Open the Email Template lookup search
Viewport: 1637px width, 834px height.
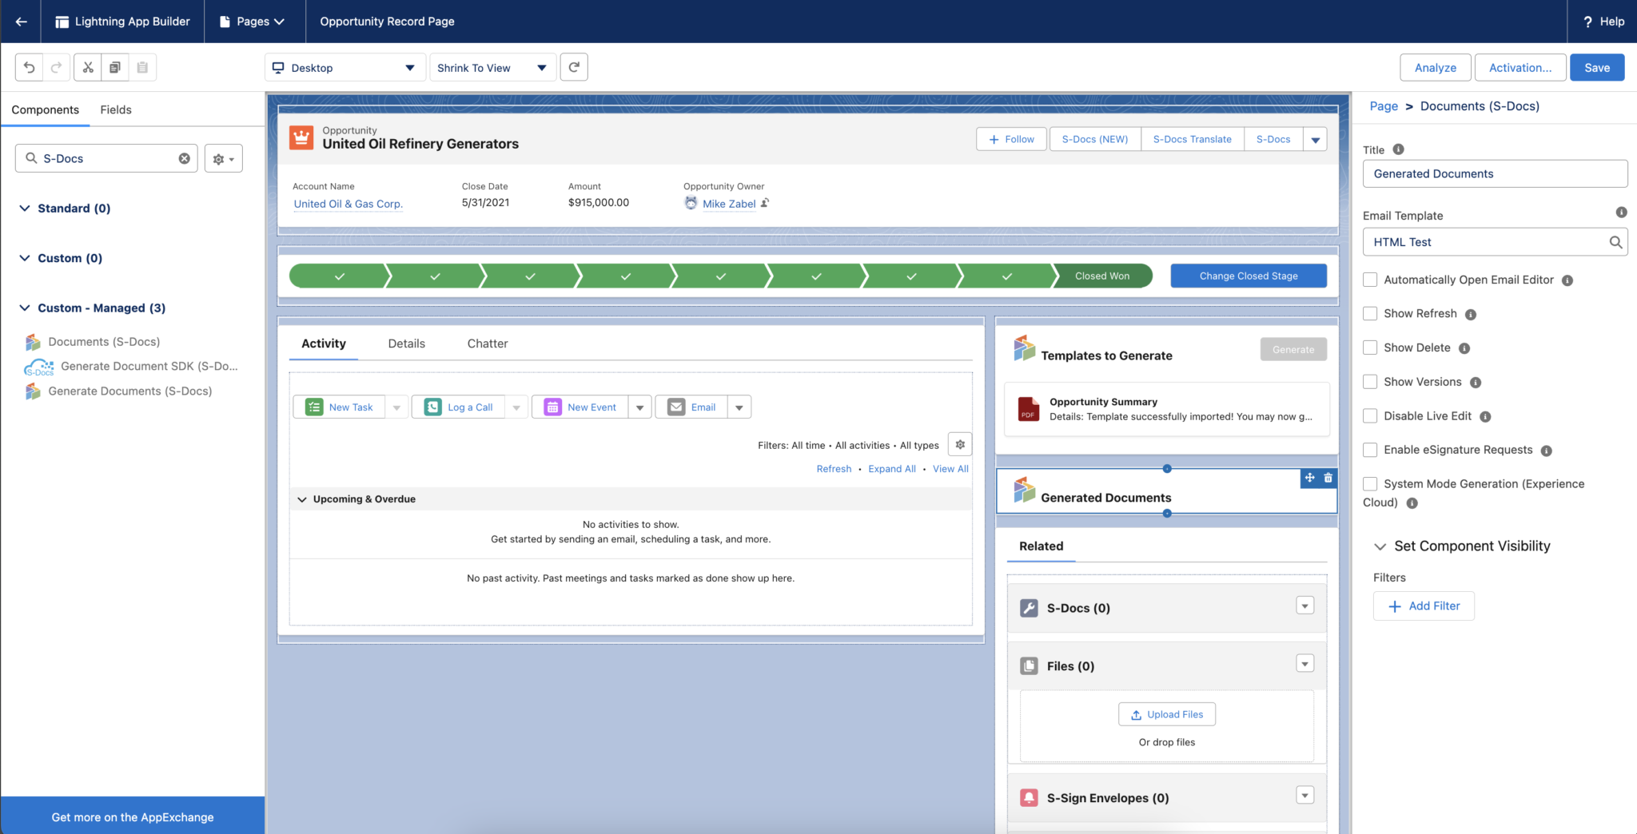1615,242
